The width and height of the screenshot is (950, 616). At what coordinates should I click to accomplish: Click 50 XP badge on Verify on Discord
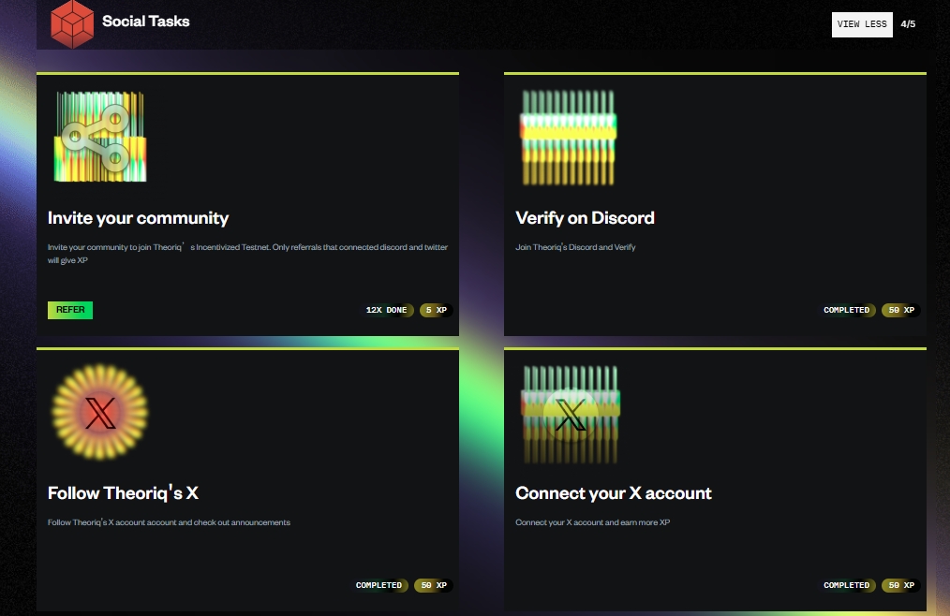tap(901, 310)
